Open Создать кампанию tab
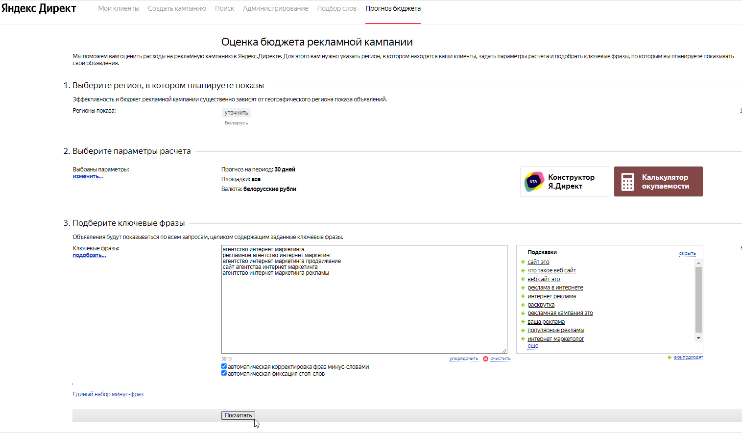 [177, 8]
